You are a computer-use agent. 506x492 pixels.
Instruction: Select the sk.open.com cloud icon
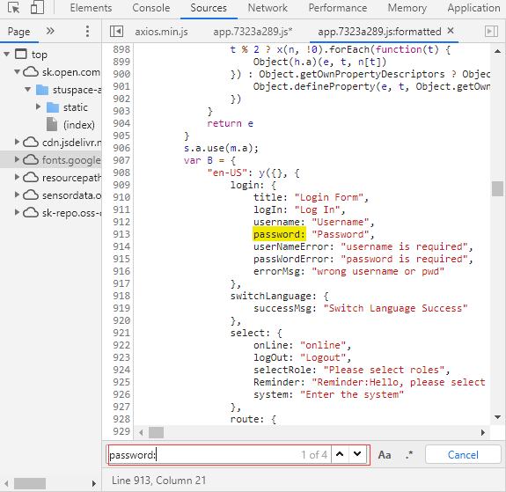pos(31,71)
